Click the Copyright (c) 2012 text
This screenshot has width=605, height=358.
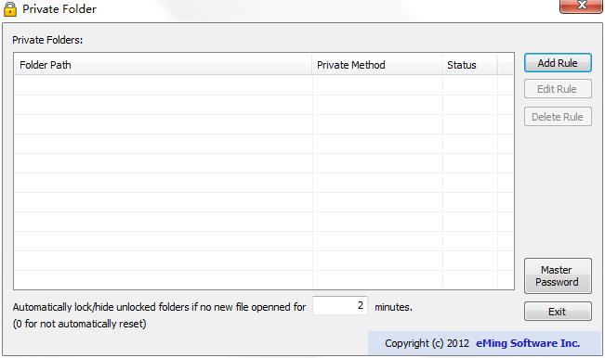click(x=427, y=343)
